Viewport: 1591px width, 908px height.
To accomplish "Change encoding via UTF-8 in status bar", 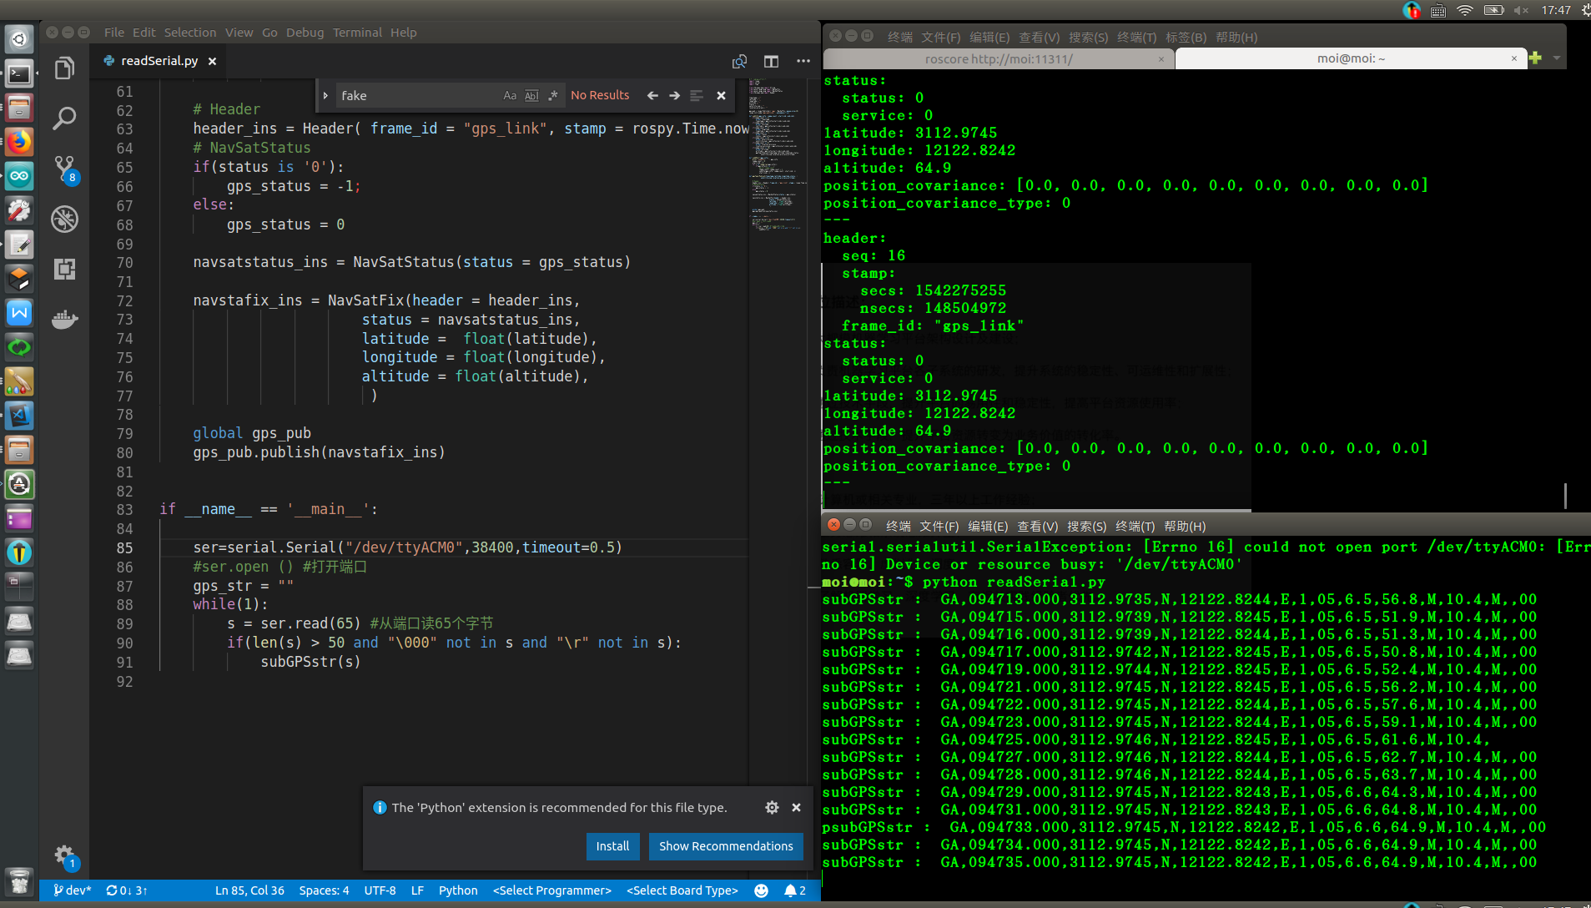I will pos(380,890).
